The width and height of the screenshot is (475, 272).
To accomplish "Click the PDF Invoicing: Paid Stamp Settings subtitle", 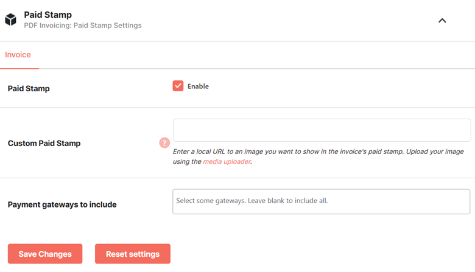I will (x=83, y=26).
